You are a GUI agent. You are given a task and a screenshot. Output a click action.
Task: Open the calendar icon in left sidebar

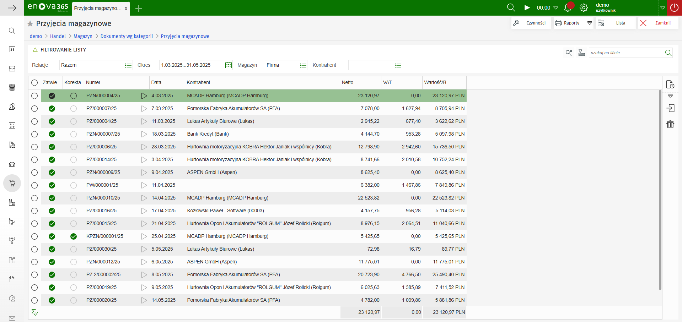coord(12,49)
